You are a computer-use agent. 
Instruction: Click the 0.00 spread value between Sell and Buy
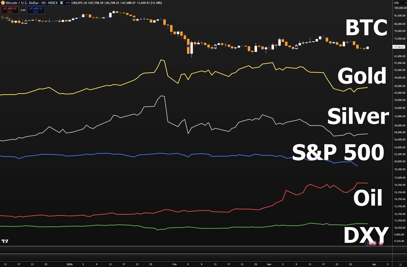click(23, 10)
